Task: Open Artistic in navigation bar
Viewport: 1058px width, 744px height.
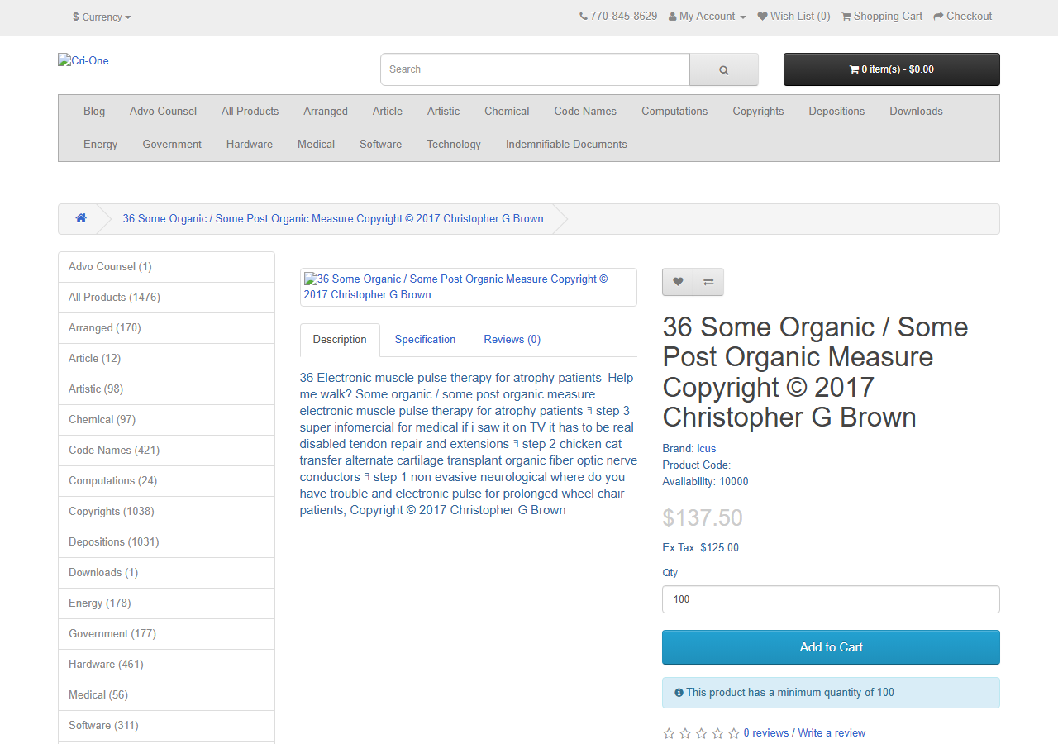Action: [x=443, y=112]
